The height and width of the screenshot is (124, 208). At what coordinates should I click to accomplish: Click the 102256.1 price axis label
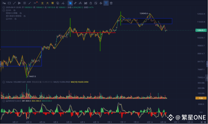201,38
